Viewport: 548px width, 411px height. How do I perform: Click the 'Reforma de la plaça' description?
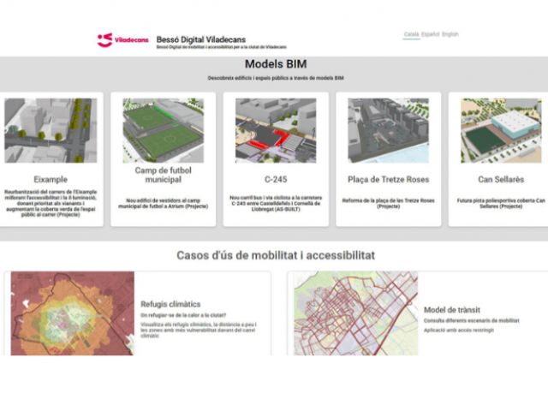388,204
